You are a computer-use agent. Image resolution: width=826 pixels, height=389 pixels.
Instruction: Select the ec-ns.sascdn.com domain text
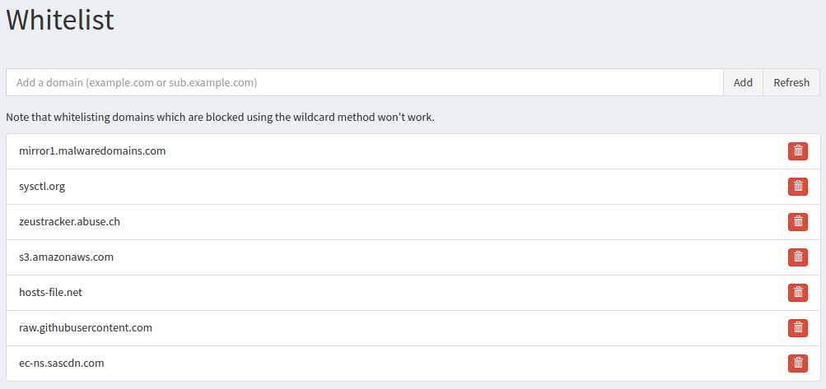[62, 363]
